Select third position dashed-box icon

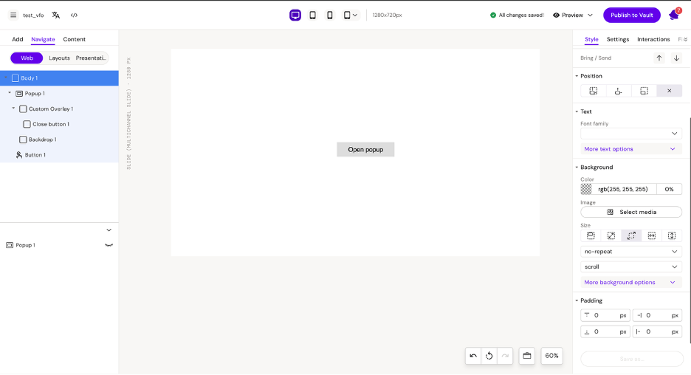644,91
